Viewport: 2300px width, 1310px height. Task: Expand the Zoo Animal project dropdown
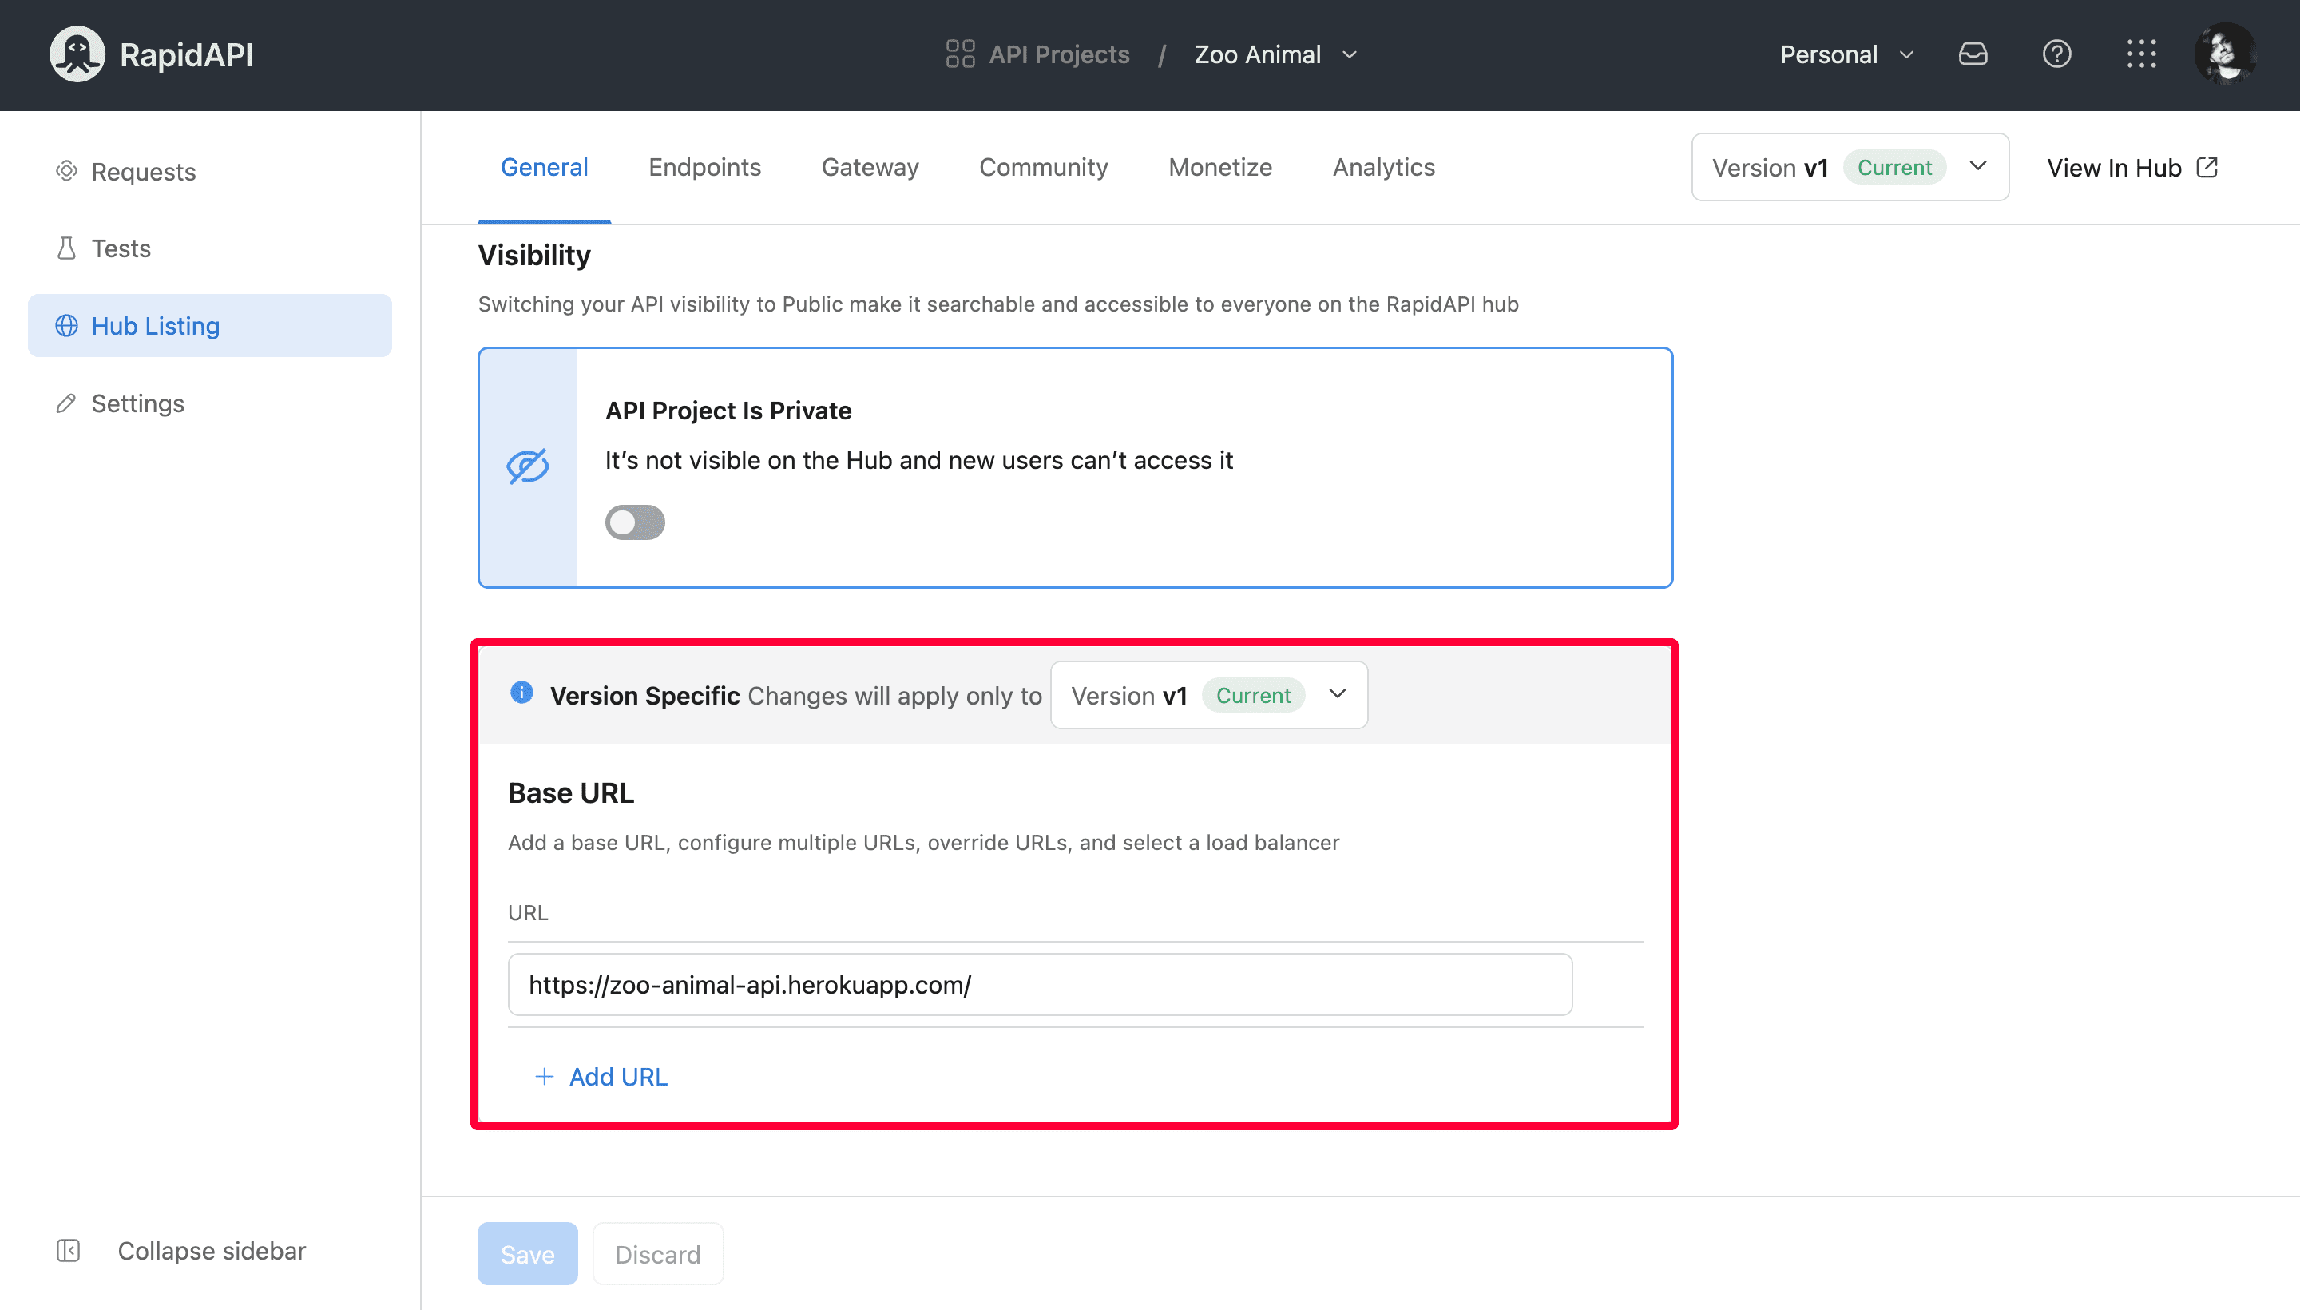pos(1275,54)
